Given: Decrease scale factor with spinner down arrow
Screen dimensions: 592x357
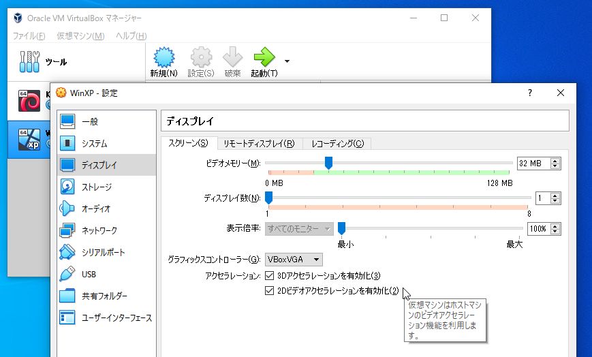Looking at the screenshot, I should point(555,232).
